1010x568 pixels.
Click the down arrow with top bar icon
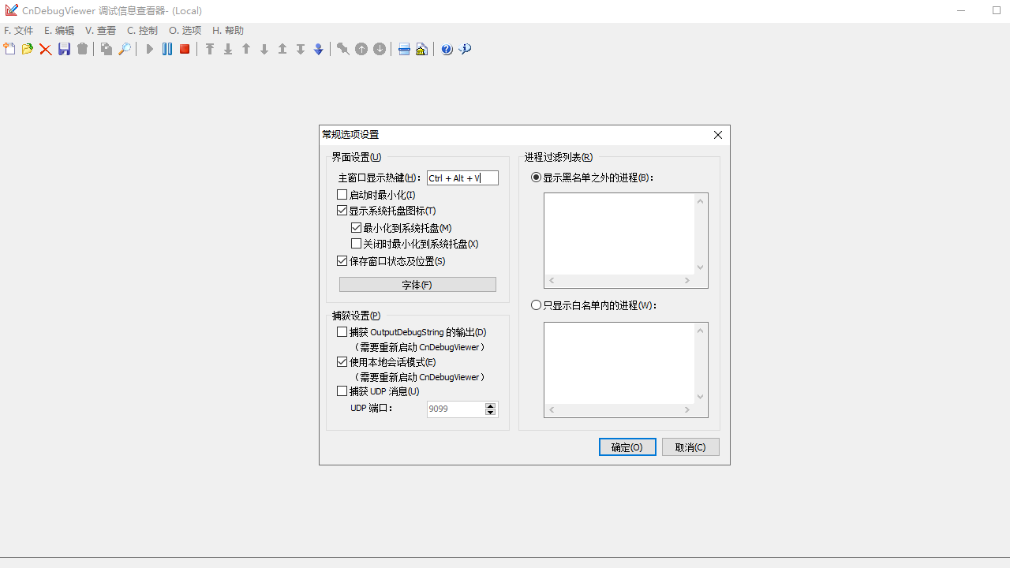pos(301,49)
